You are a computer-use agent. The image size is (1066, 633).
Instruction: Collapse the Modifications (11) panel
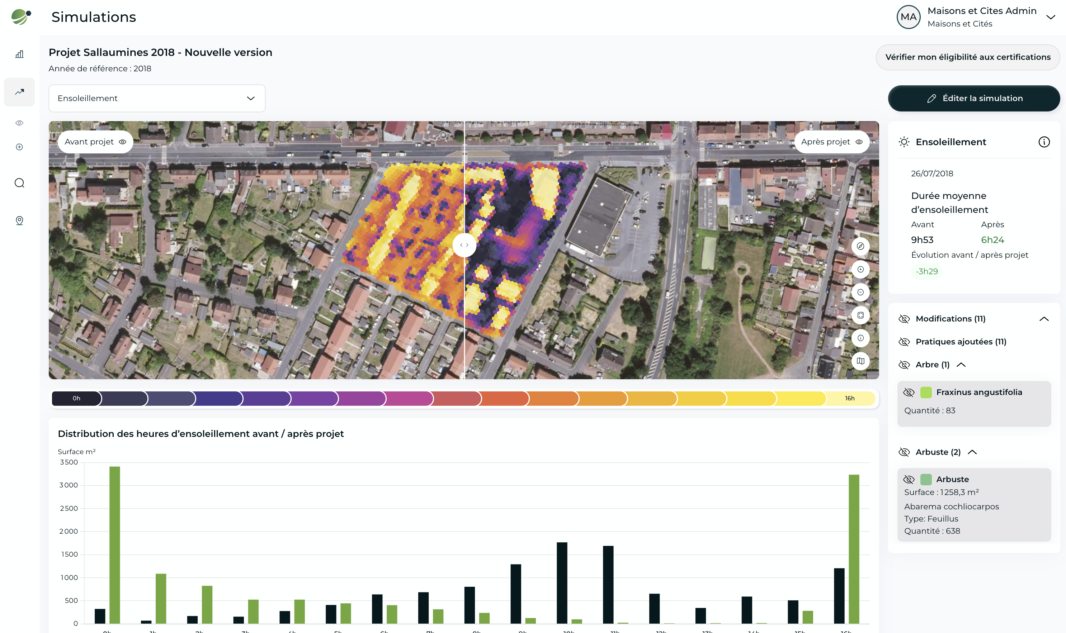click(x=1044, y=319)
